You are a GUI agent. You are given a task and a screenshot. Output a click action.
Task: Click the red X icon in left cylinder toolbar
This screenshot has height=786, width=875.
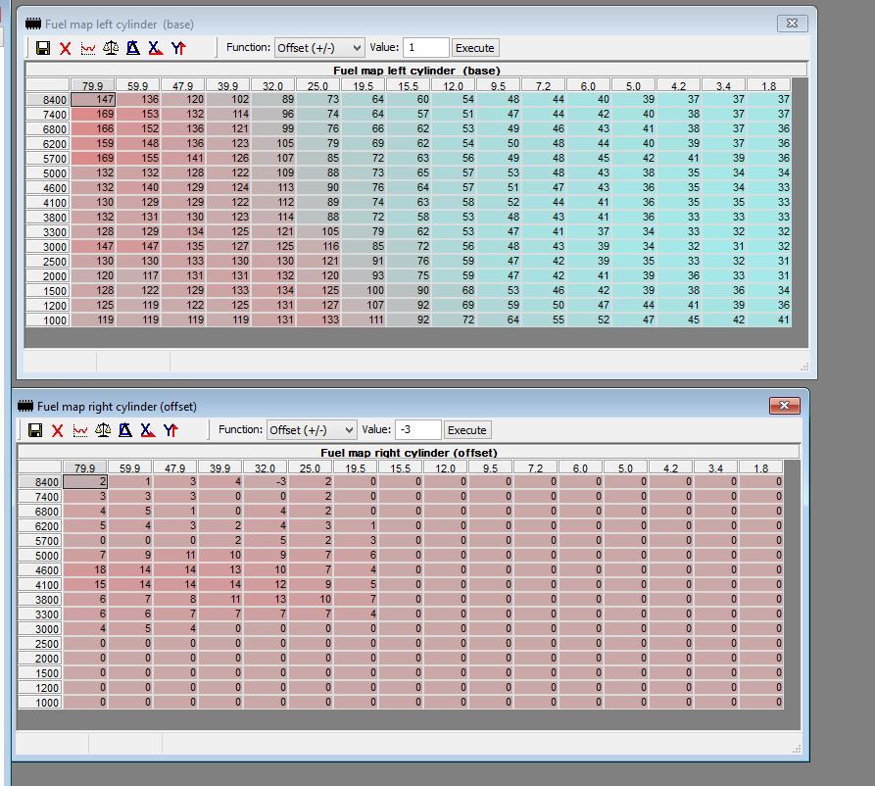pyautogui.click(x=66, y=49)
